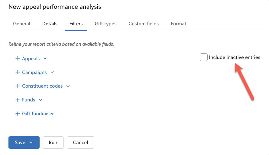The width and height of the screenshot is (269, 155).
Task: Enable the Include inactive entries checkbox
Action: click(204, 57)
